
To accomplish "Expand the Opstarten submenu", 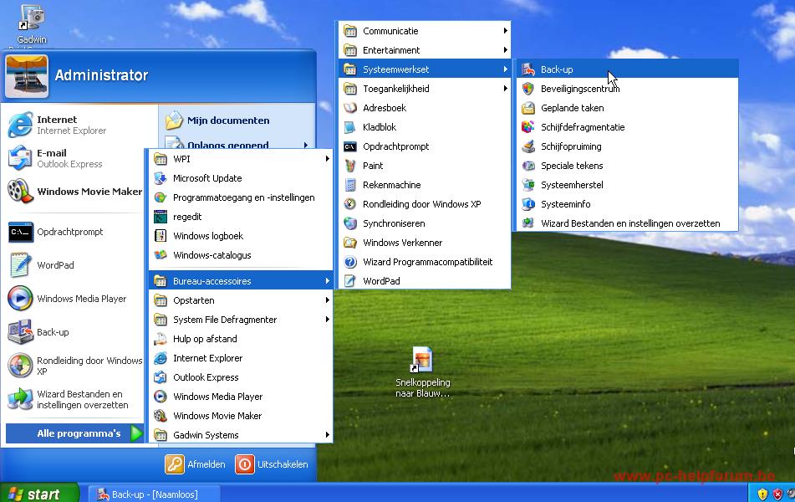I will (241, 300).
